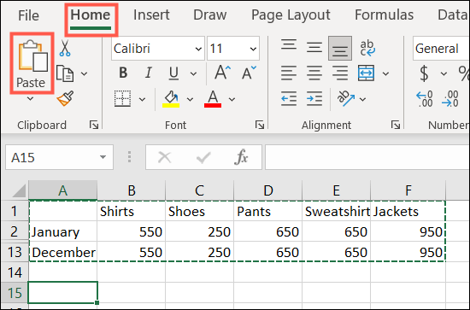Toggle Wrap Text
Image resolution: width=470 pixels, height=310 pixels.
[x=367, y=48]
